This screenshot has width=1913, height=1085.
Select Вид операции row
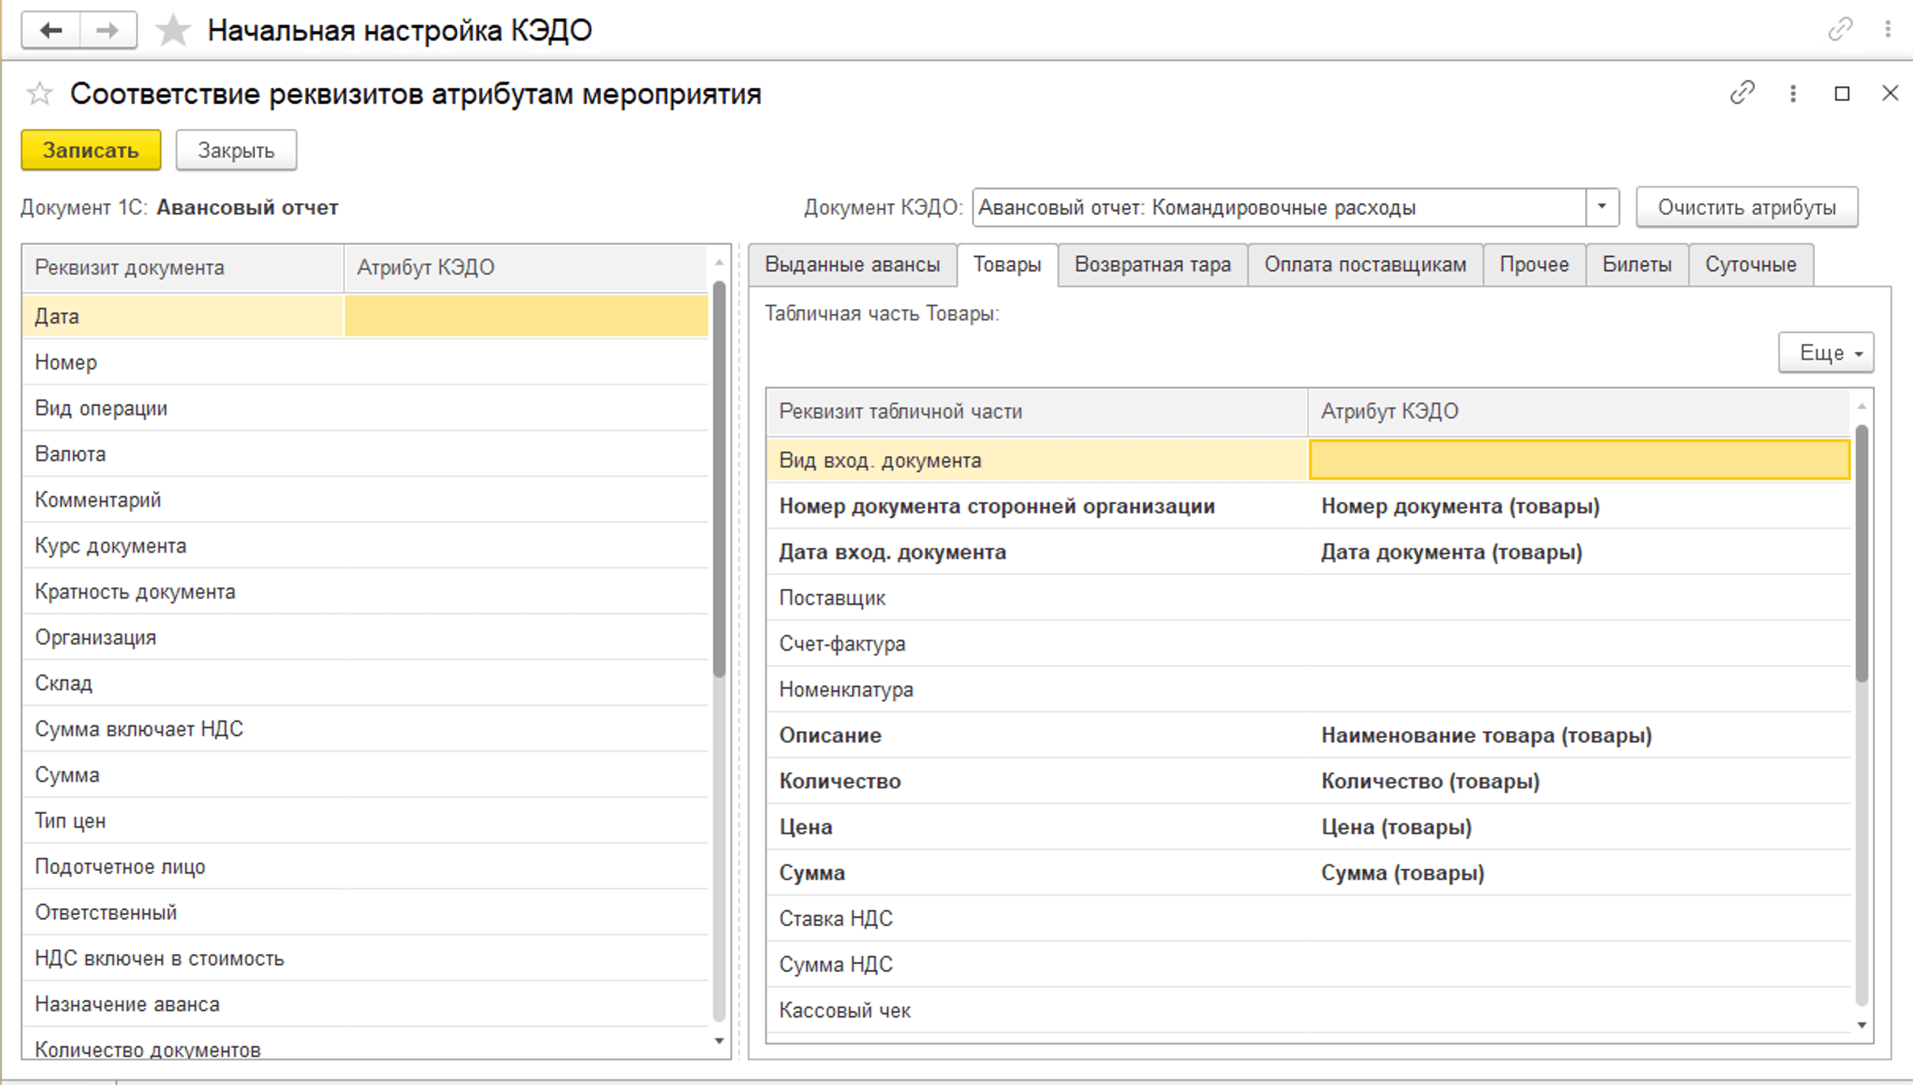tap(365, 408)
